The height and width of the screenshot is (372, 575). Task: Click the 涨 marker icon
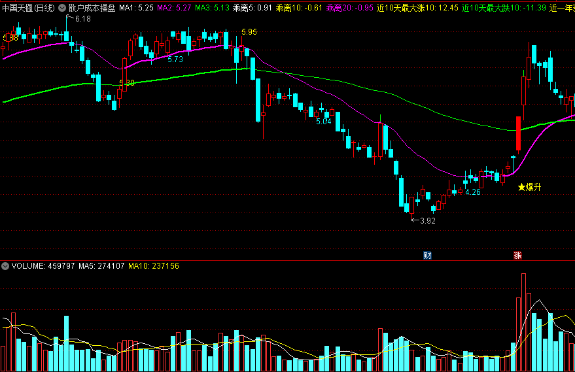point(517,256)
